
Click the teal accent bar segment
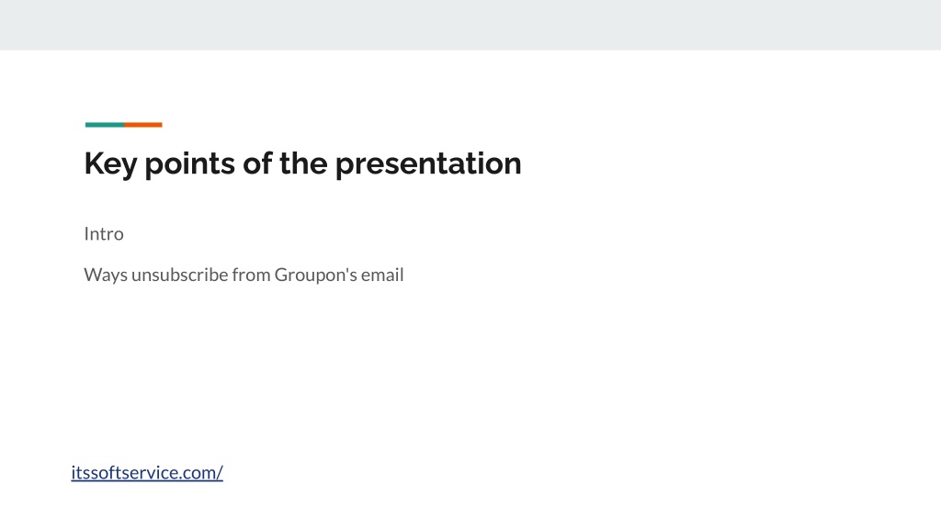pyautogui.click(x=105, y=125)
